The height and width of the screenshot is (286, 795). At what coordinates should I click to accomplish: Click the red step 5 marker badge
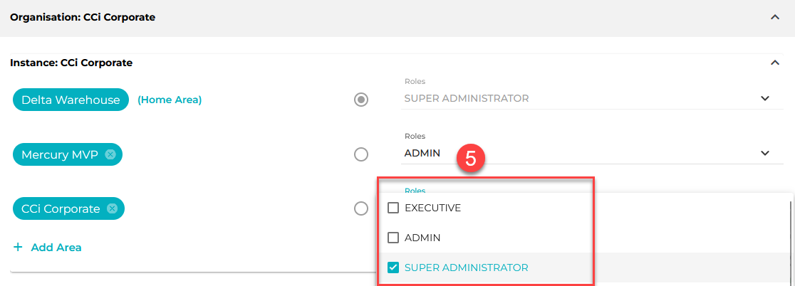470,159
